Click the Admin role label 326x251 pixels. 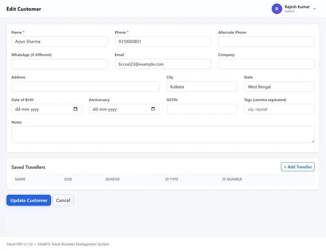289,11
